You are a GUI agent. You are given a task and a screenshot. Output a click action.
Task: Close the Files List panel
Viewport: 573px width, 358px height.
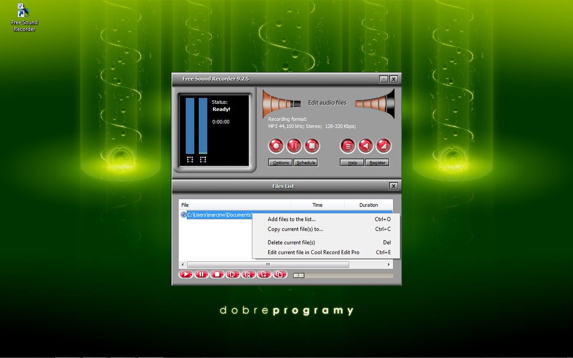pyautogui.click(x=393, y=186)
